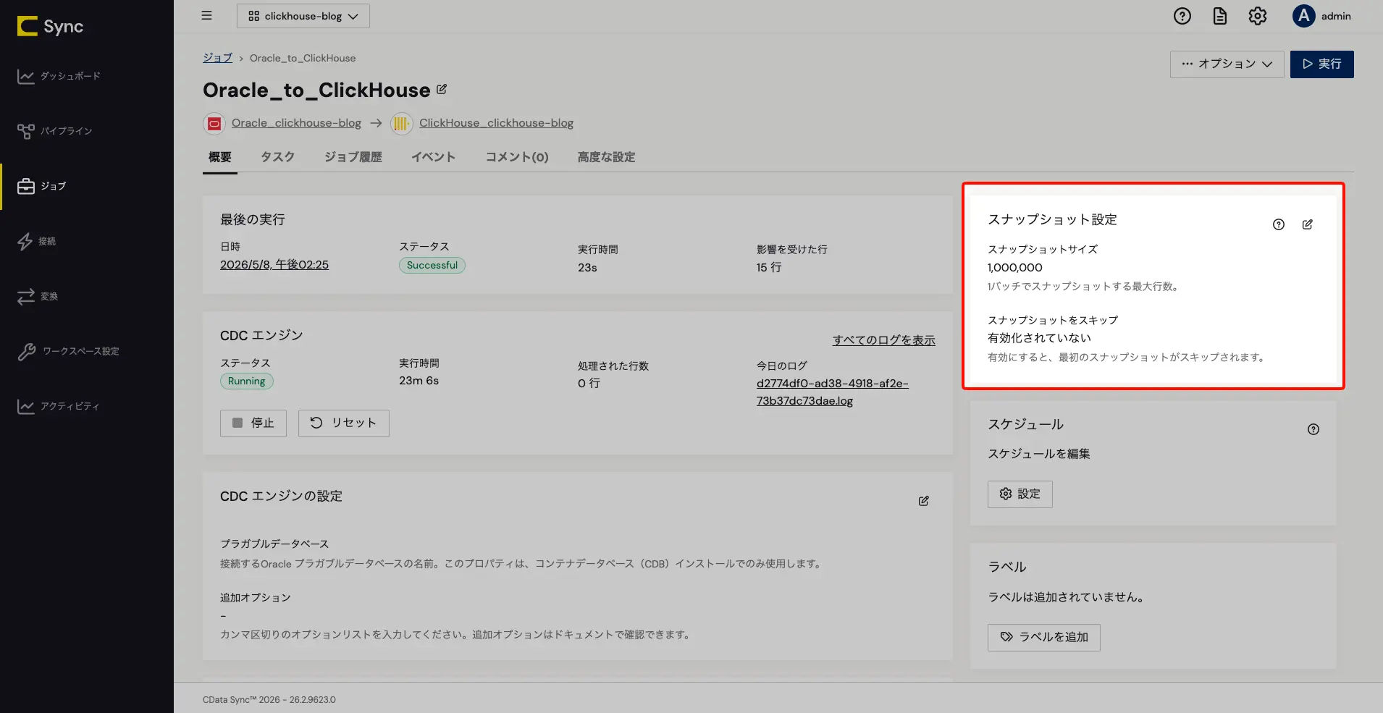This screenshot has height=713, width=1383.
Task: Open help icon for スケジュール
Action: [x=1313, y=429]
